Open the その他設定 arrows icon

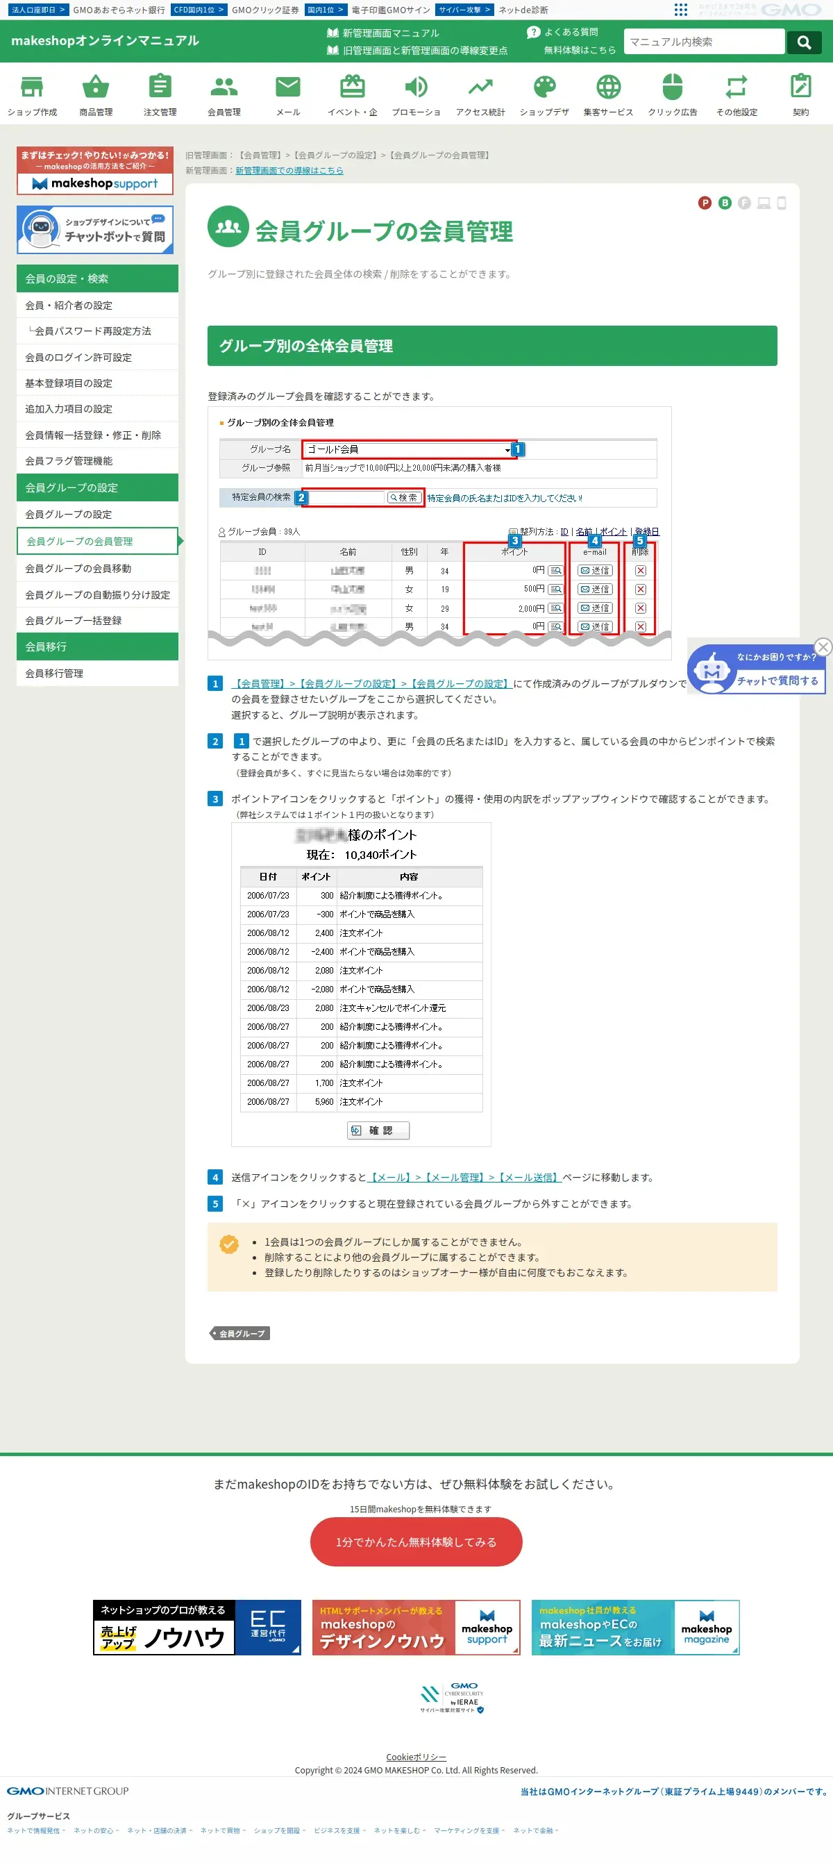pos(736,87)
